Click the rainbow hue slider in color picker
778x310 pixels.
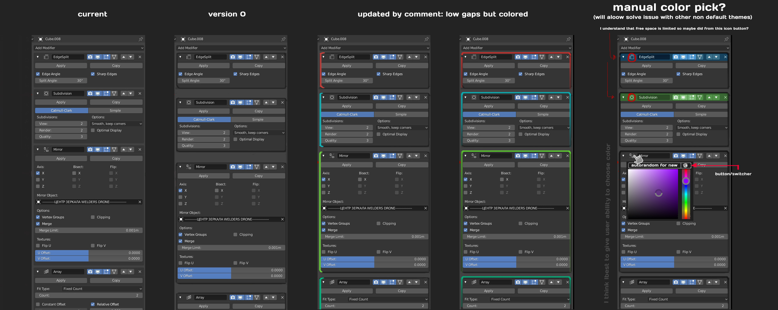(686, 194)
